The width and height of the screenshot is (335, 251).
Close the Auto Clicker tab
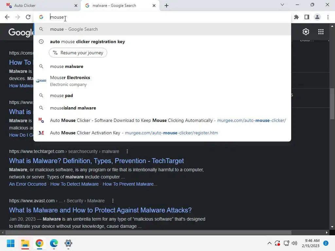click(76, 6)
